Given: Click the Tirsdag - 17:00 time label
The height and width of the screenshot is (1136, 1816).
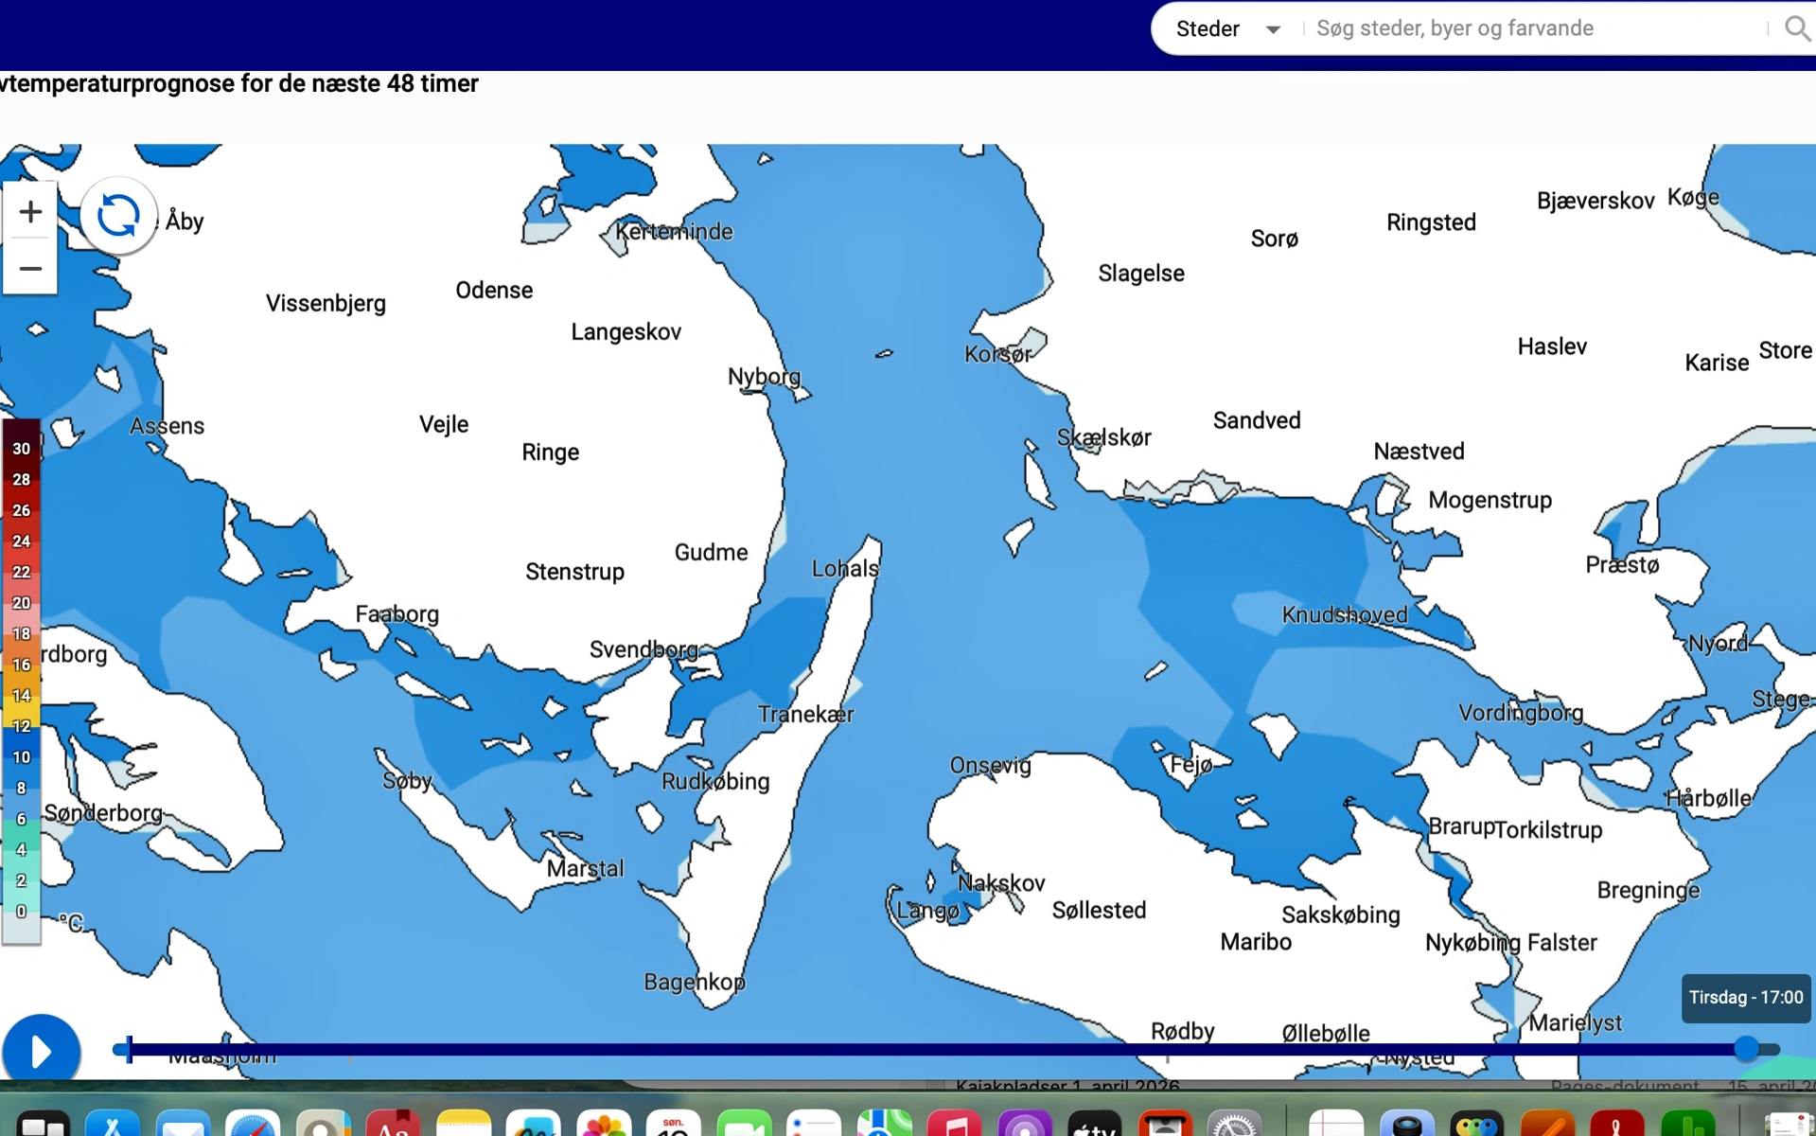Looking at the screenshot, I should click(x=1746, y=998).
